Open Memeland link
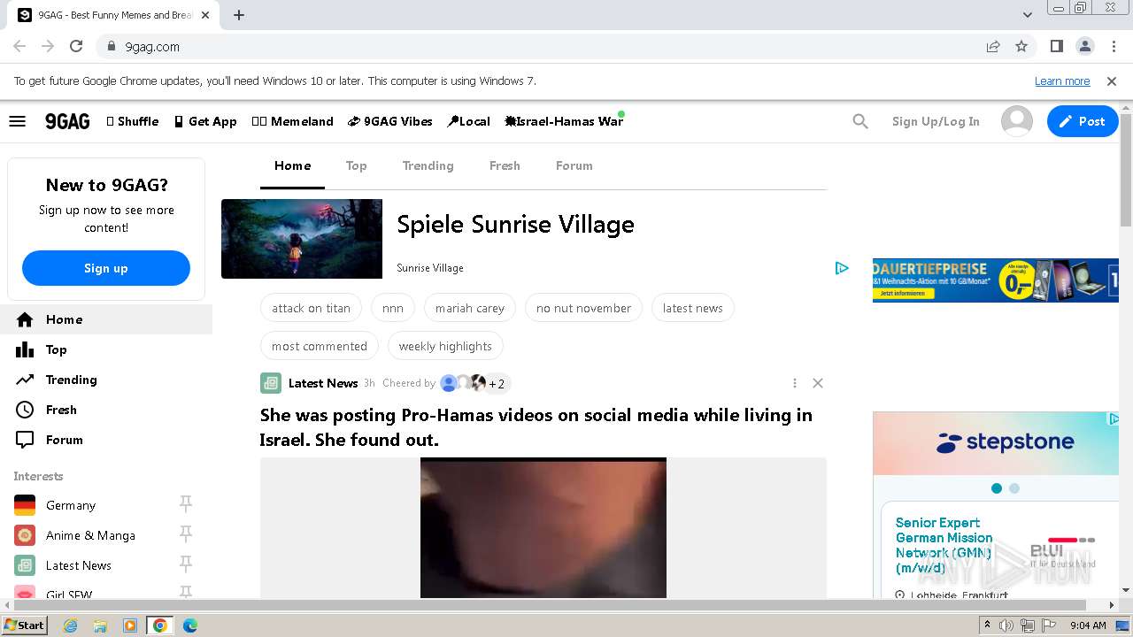Viewport: 1133px width, 637px height. [x=292, y=121]
